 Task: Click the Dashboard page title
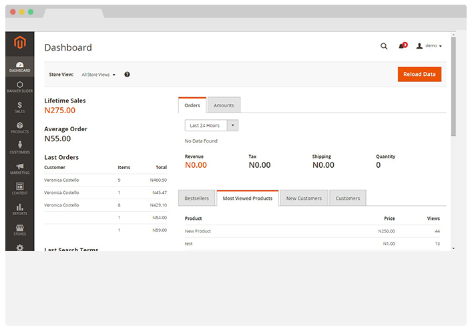[68, 47]
